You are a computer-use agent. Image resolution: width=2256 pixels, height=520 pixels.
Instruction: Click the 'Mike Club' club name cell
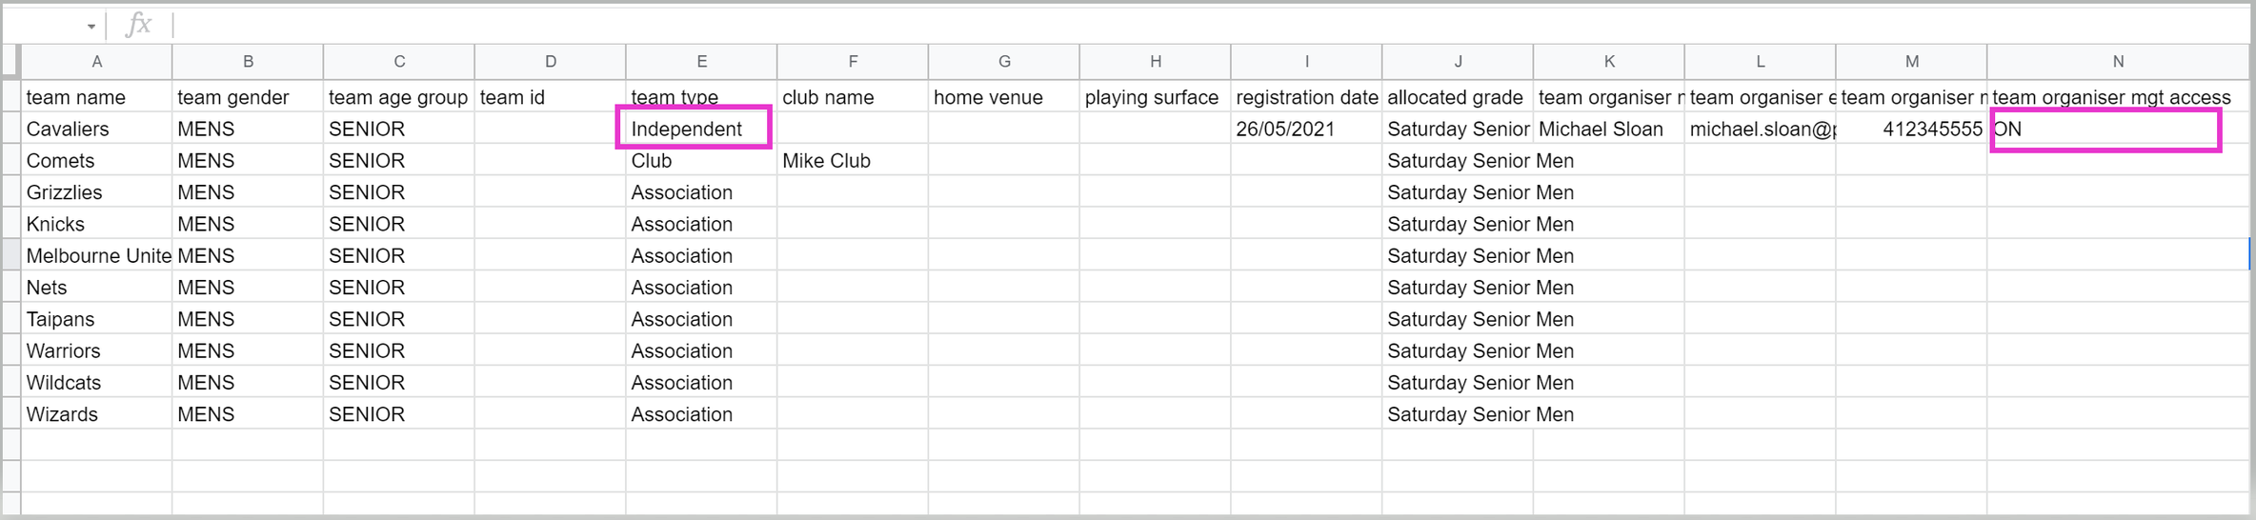(x=852, y=161)
